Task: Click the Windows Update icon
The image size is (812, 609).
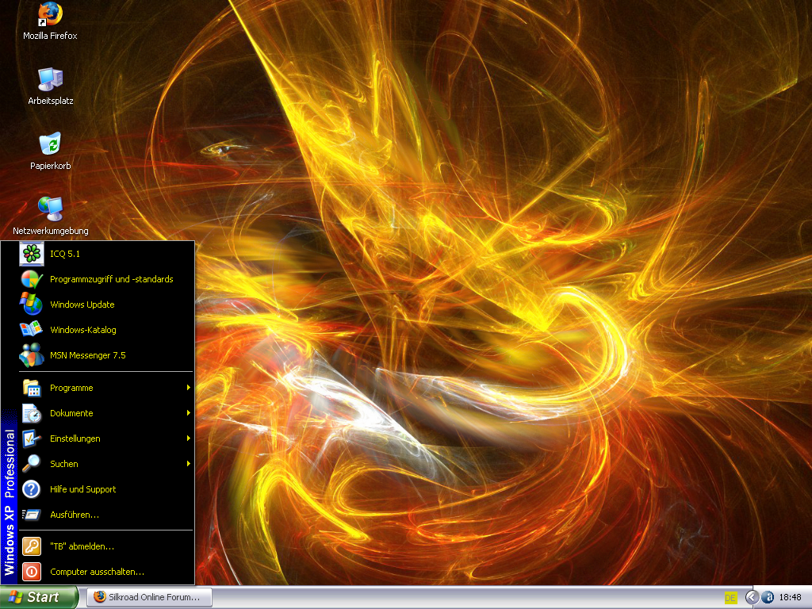Action: [32, 304]
